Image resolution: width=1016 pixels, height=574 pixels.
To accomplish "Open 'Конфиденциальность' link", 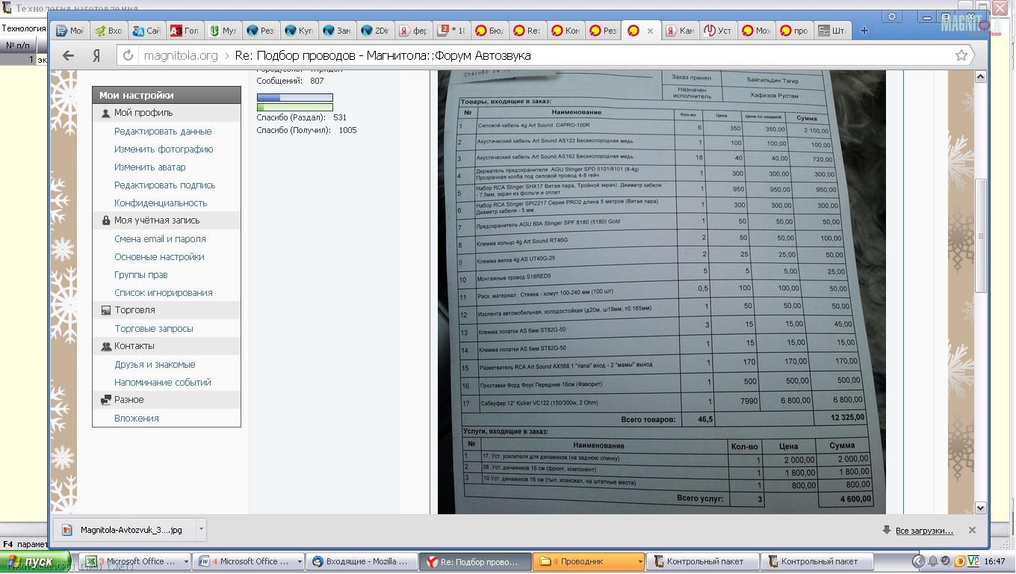I will [161, 203].
